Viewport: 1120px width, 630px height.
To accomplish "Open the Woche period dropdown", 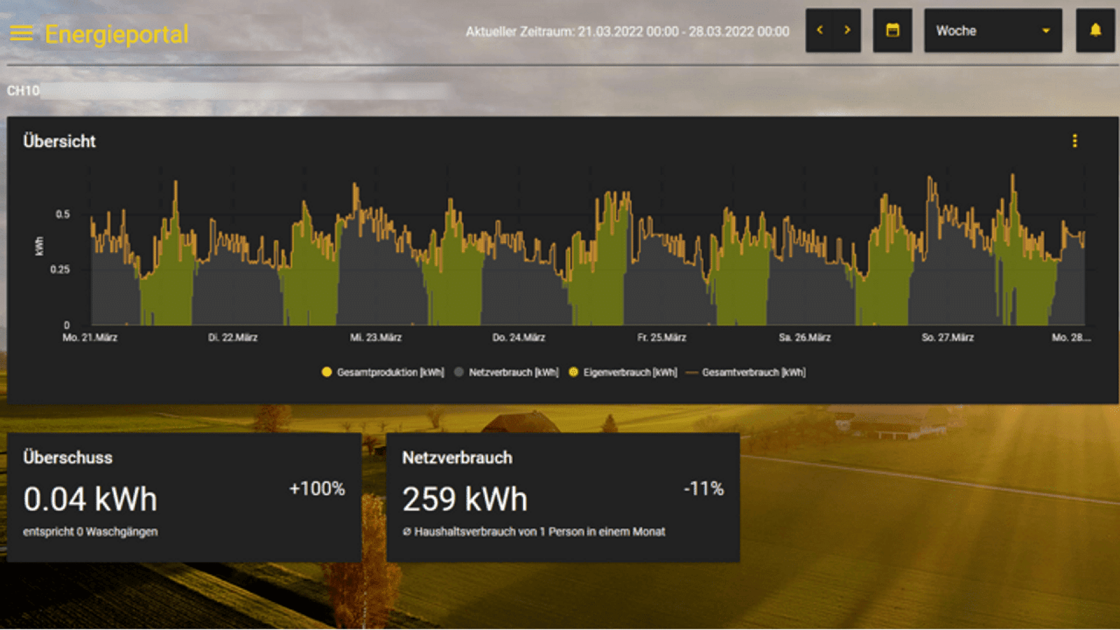I will [x=993, y=30].
